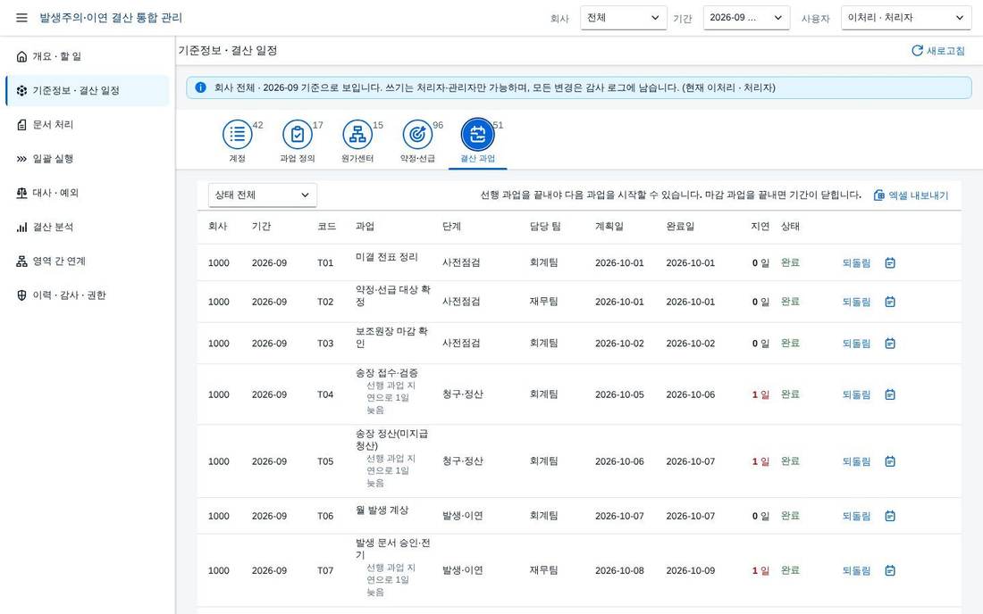The height and width of the screenshot is (614, 983).
Task: Click the 송장 정산(미지급 청산) task name
Action: (391, 440)
